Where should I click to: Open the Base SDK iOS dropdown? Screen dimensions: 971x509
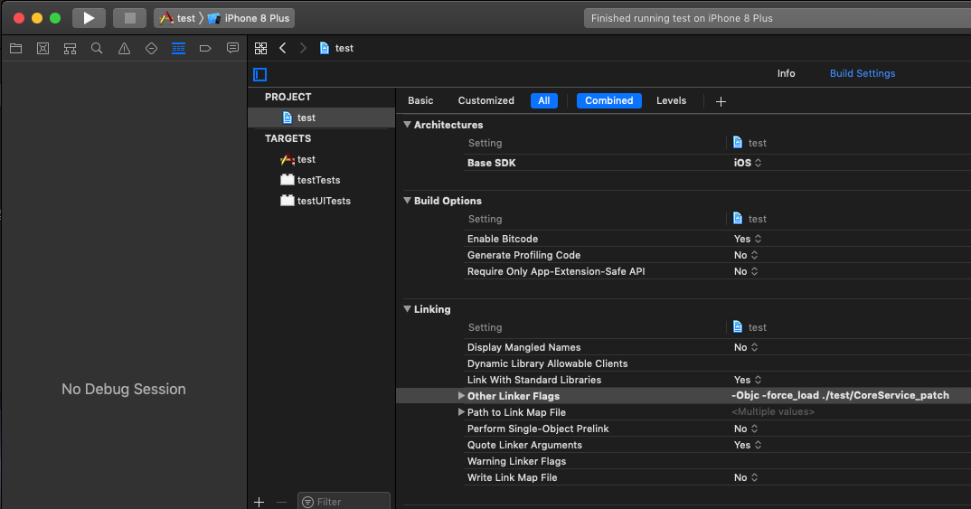(747, 163)
